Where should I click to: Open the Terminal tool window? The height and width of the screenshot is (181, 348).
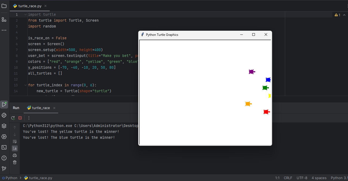coord(4,147)
